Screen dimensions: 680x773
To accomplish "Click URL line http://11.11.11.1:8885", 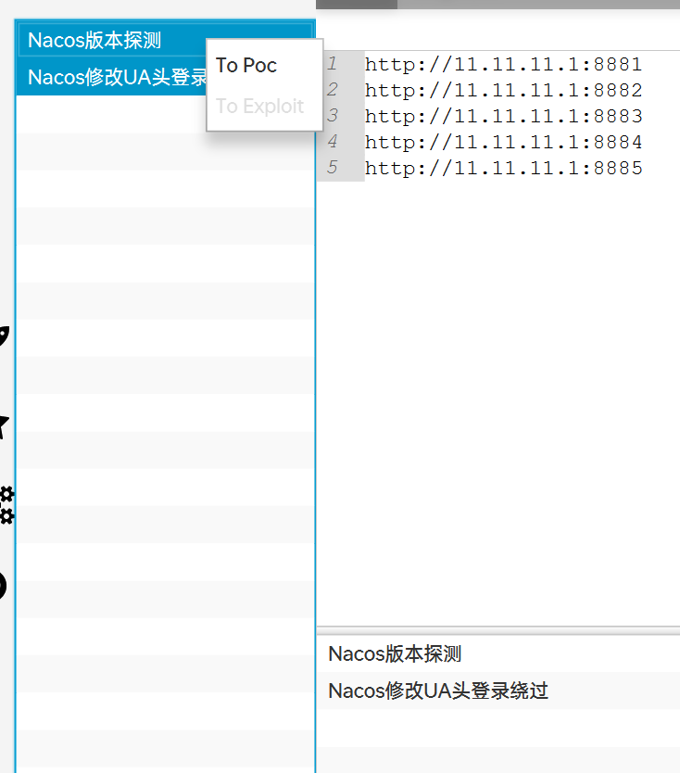I will pyautogui.click(x=503, y=168).
